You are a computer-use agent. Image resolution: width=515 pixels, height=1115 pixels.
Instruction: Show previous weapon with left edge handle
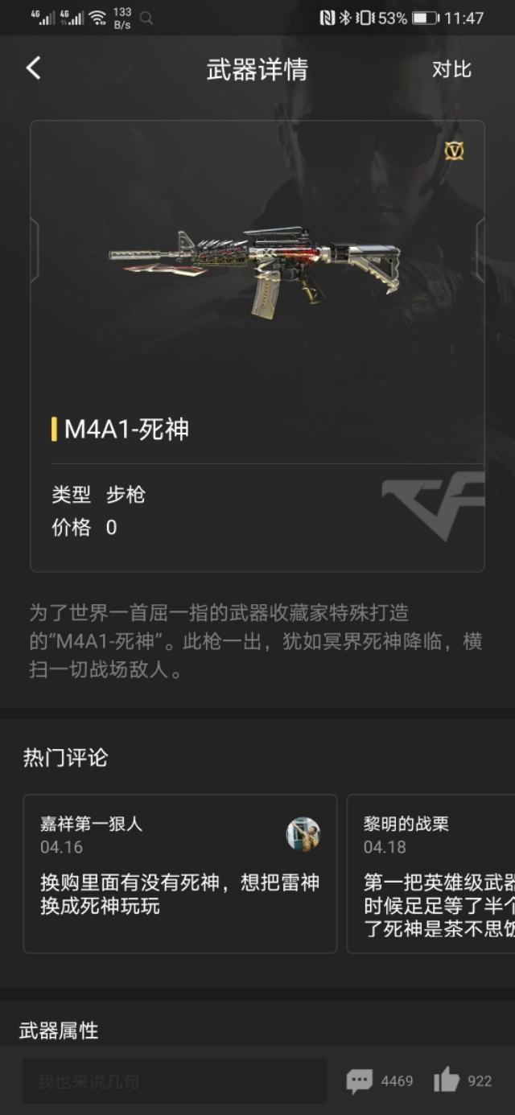[x=35, y=250]
